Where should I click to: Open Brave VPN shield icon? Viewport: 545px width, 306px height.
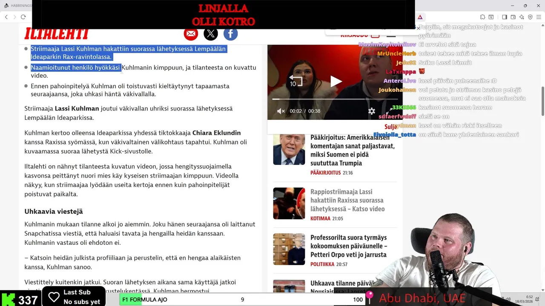pyautogui.click(x=530, y=17)
